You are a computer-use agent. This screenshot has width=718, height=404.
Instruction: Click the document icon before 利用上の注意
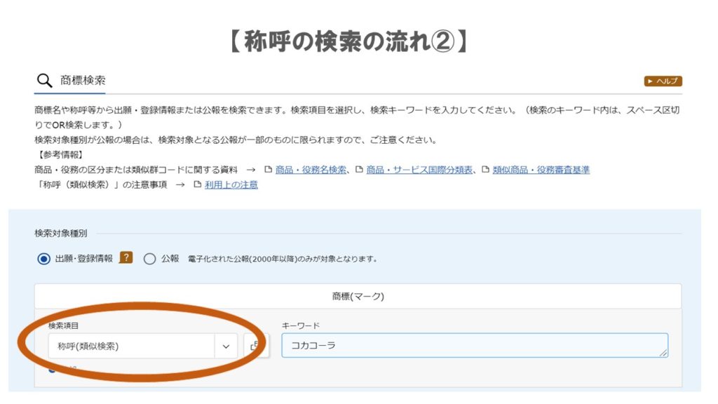tap(197, 184)
